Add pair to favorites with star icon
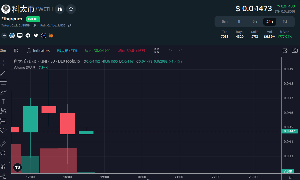The height and width of the screenshot is (180, 300). (x=71, y=9)
